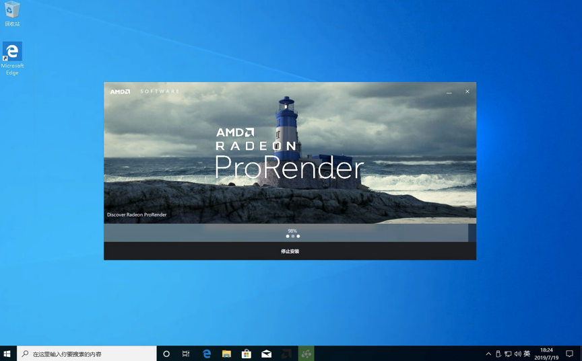Click the green highlighted taskbar app icon
582x361 pixels.
306,354
